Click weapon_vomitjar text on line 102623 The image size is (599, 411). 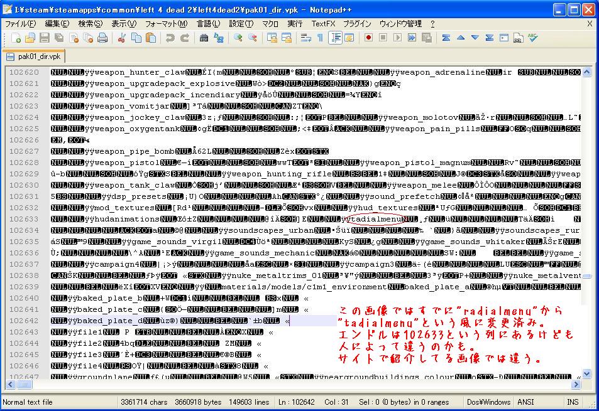132,106
